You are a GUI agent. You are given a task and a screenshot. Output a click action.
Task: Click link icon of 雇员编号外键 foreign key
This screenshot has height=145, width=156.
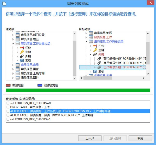point(99,63)
